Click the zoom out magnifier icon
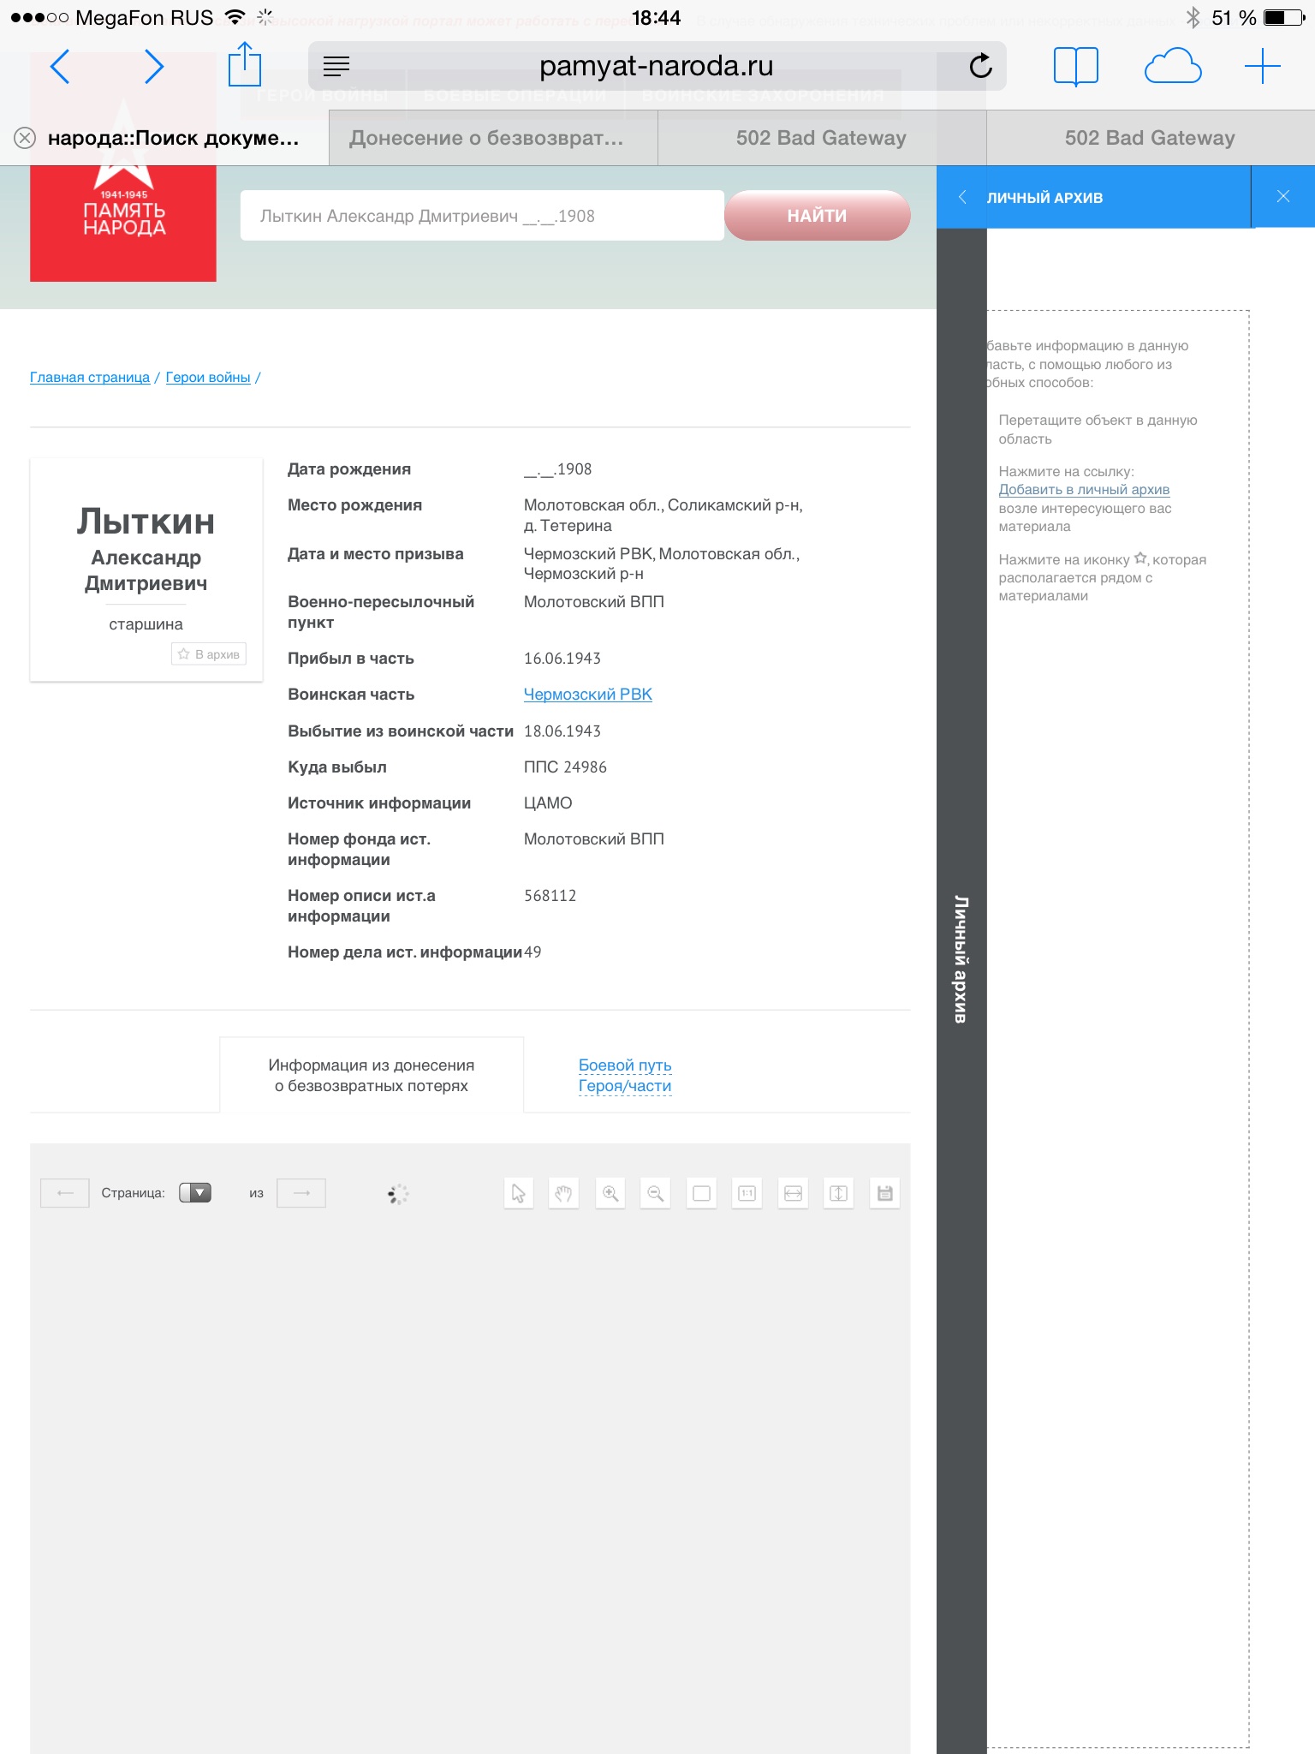 [x=656, y=1193]
